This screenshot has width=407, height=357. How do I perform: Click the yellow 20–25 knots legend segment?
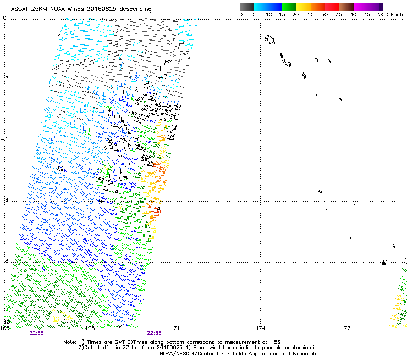(x=304, y=7)
